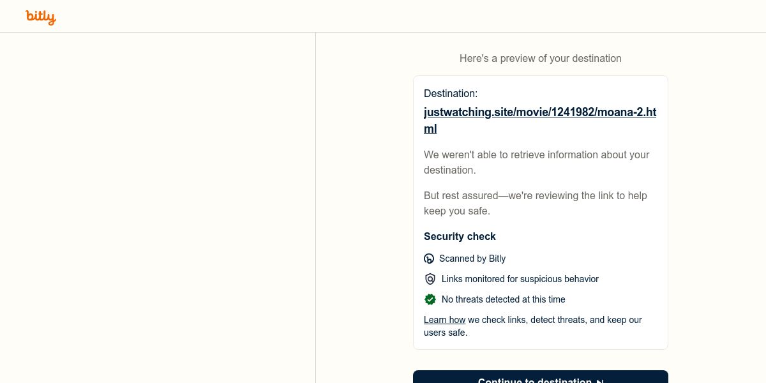Open the Learn how link
The width and height of the screenshot is (766, 383).
click(444, 320)
